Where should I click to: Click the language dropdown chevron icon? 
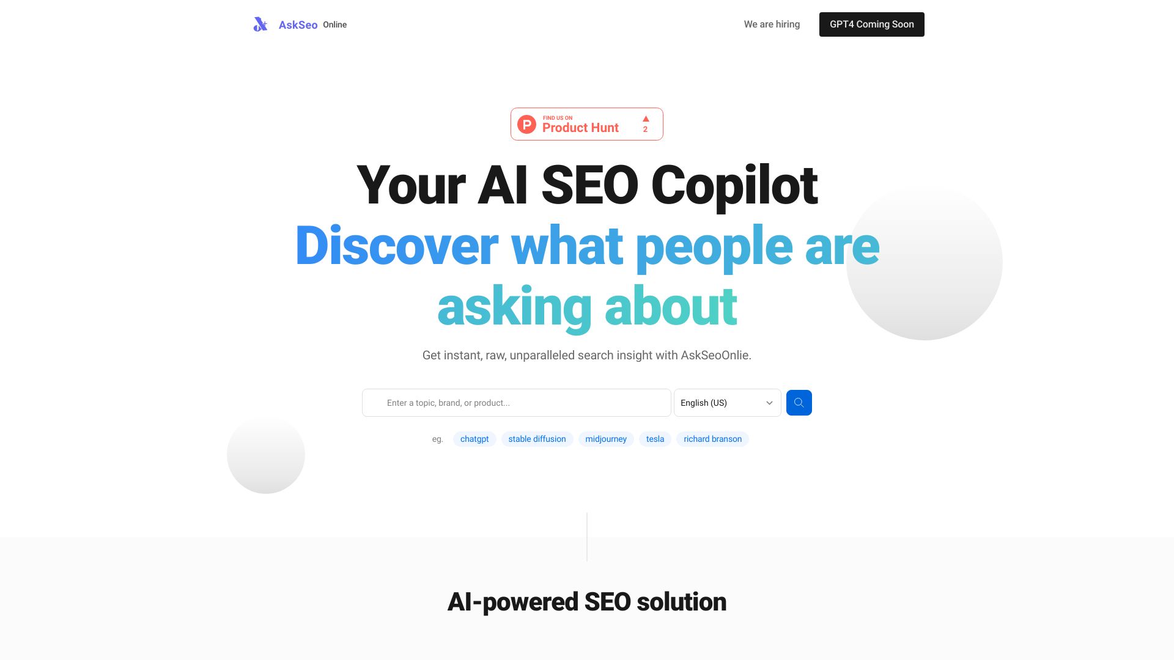(x=770, y=403)
